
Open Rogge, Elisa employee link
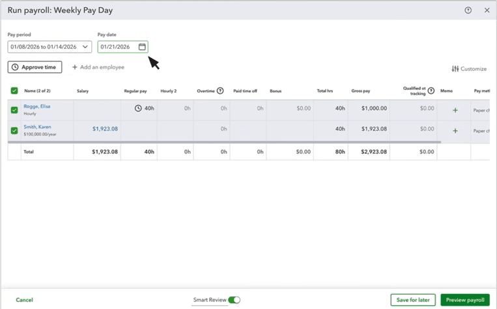tap(36, 106)
